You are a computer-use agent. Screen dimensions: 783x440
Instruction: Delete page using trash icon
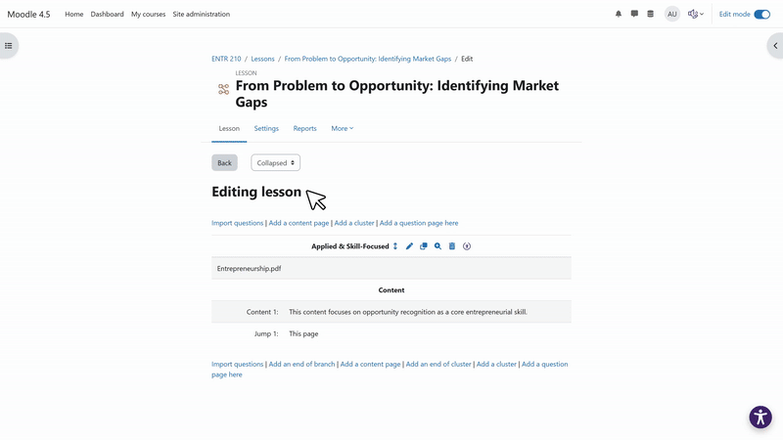[452, 246]
